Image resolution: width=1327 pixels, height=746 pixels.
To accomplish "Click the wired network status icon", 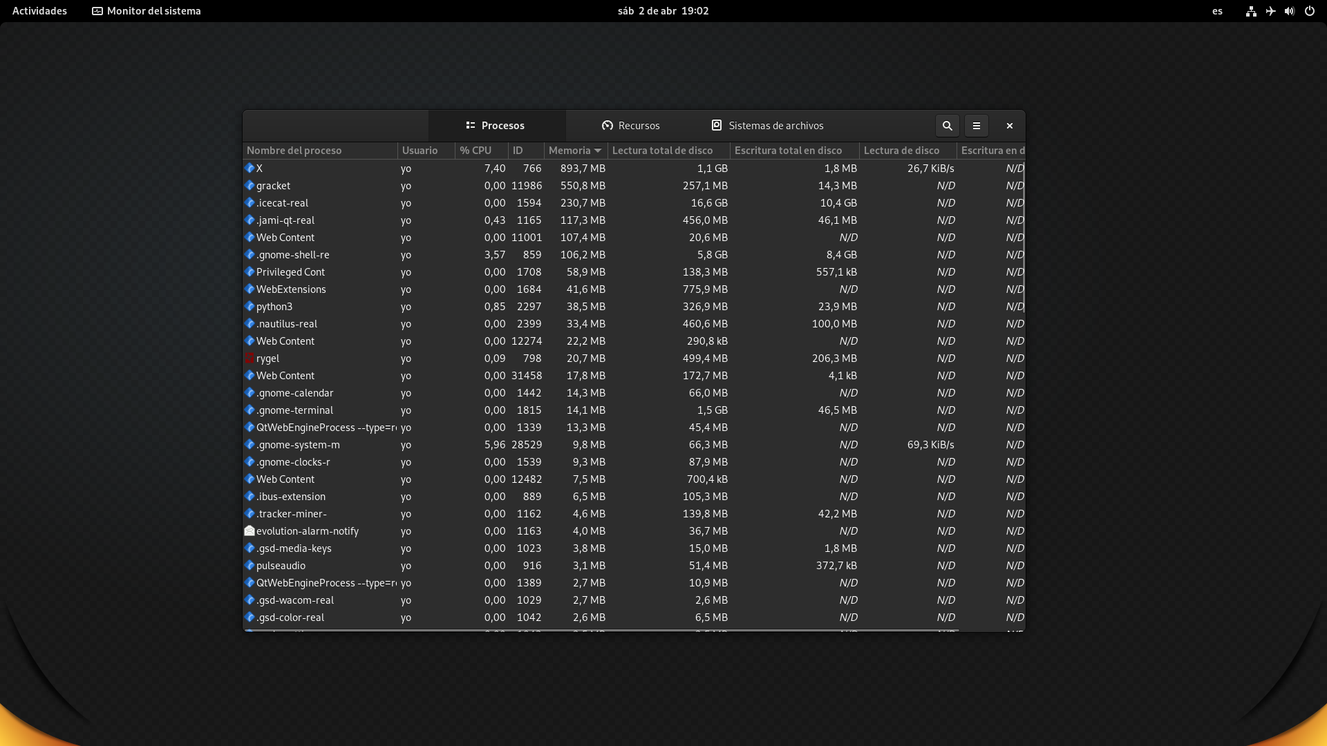I will (x=1251, y=11).
